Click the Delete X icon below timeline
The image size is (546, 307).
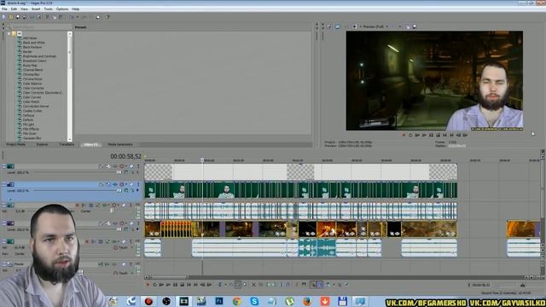254,285
